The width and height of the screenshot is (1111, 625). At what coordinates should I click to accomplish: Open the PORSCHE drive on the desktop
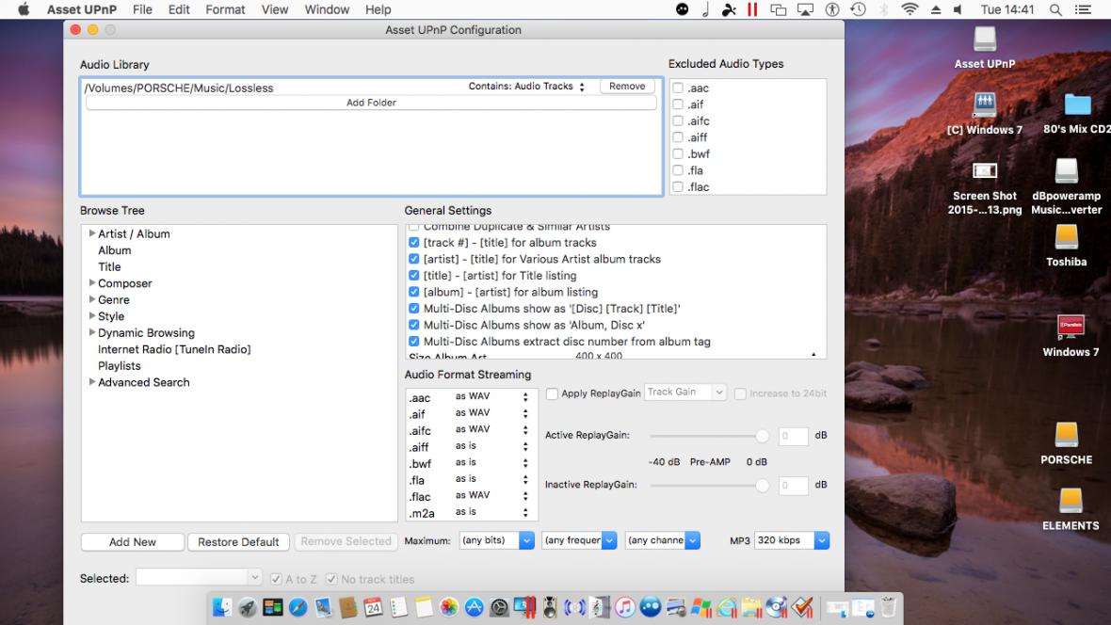coord(1066,435)
